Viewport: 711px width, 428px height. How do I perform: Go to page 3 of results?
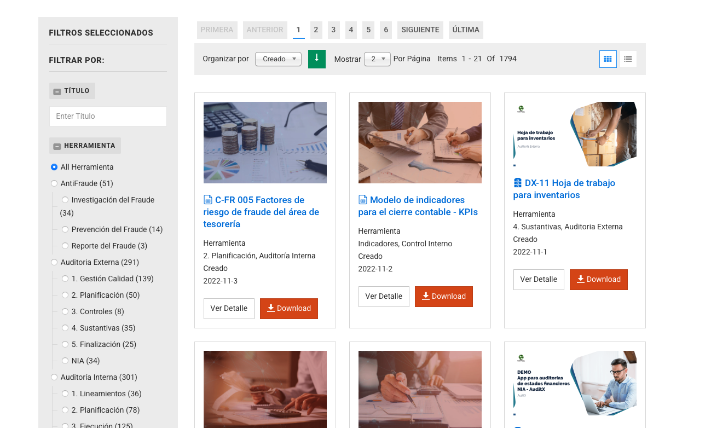(x=333, y=30)
